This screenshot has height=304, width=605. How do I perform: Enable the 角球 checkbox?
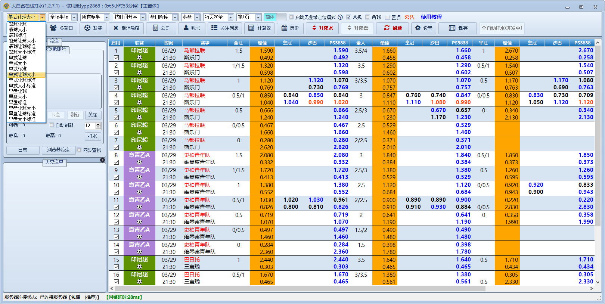368,17
